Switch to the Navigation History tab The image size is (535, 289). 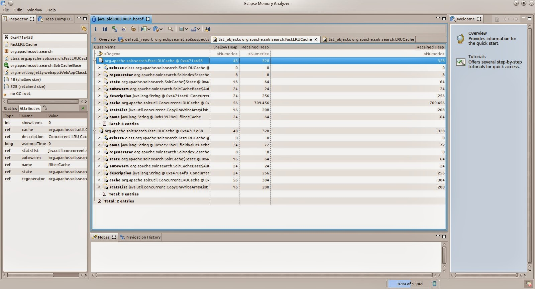pos(140,237)
